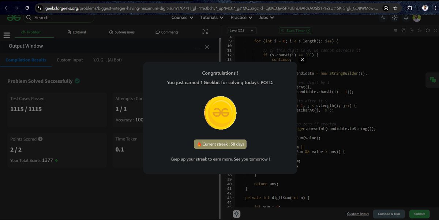Click the green chat bubble widget

(x=433, y=80)
